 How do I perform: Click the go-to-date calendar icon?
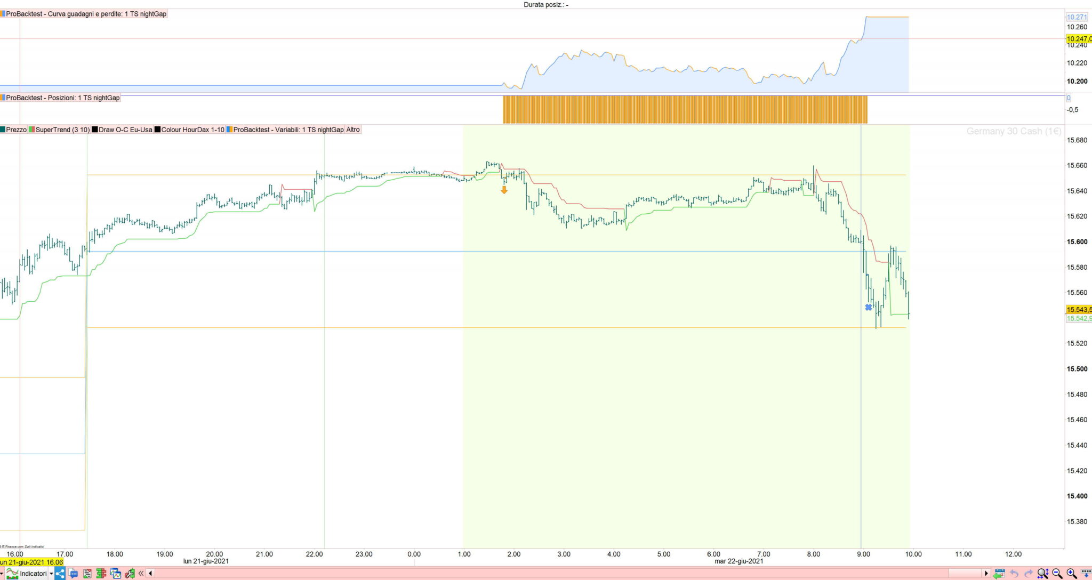(x=999, y=574)
